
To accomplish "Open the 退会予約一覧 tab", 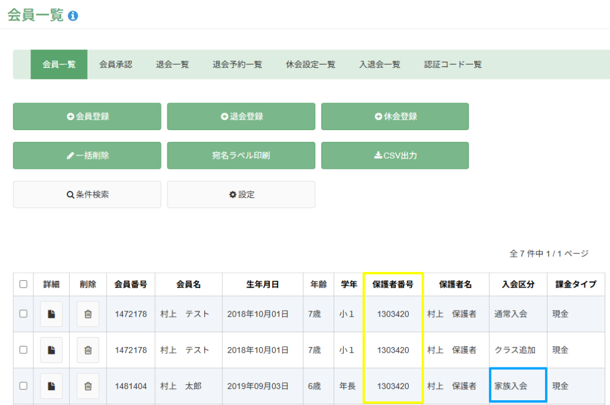I will click(237, 64).
